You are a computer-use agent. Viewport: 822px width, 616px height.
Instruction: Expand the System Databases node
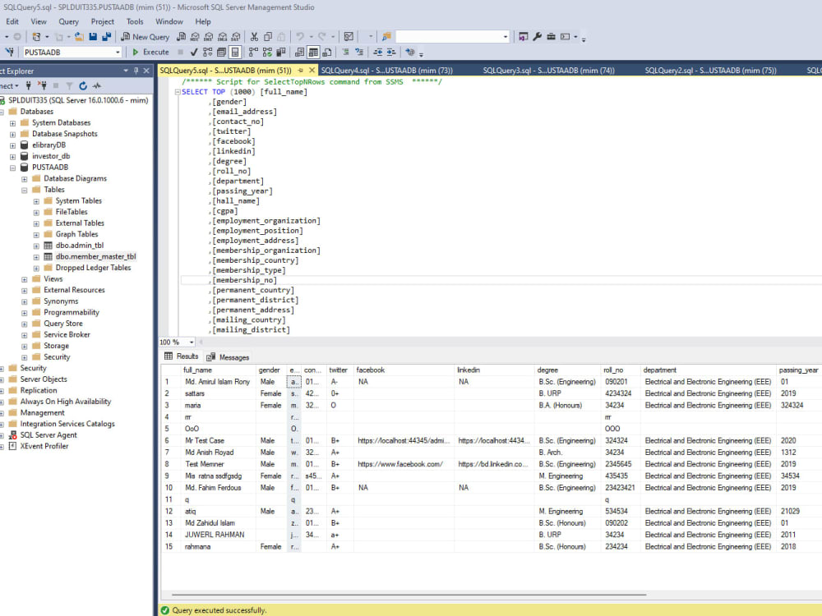pyautogui.click(x=12, y=123)
